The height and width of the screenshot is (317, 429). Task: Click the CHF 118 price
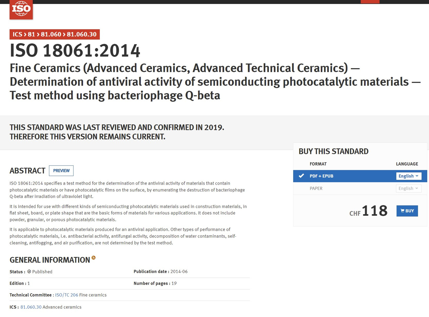(368, 211)
